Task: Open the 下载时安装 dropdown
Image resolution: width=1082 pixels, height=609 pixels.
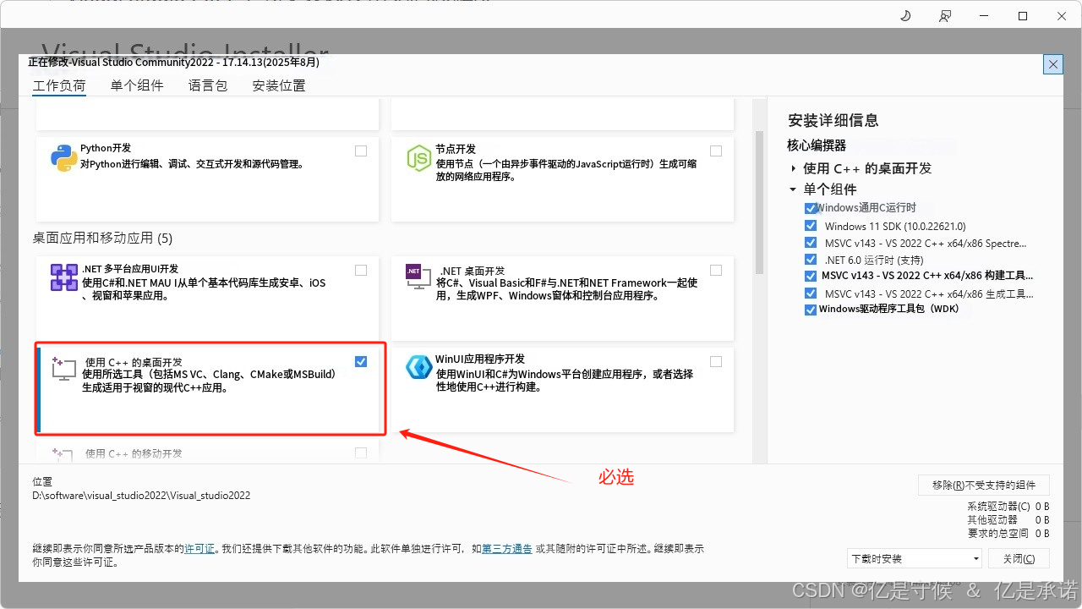Action: [915, 558]
